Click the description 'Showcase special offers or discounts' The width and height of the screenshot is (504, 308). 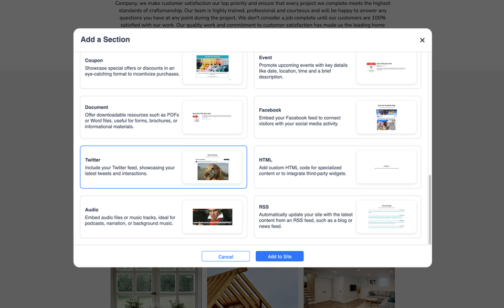[132, 71]
